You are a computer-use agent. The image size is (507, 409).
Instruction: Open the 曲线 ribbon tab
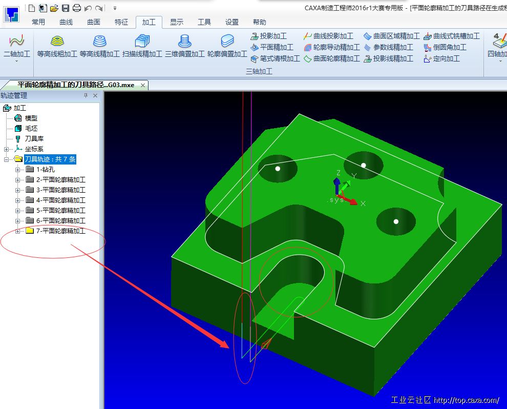[x=66, y=22]
